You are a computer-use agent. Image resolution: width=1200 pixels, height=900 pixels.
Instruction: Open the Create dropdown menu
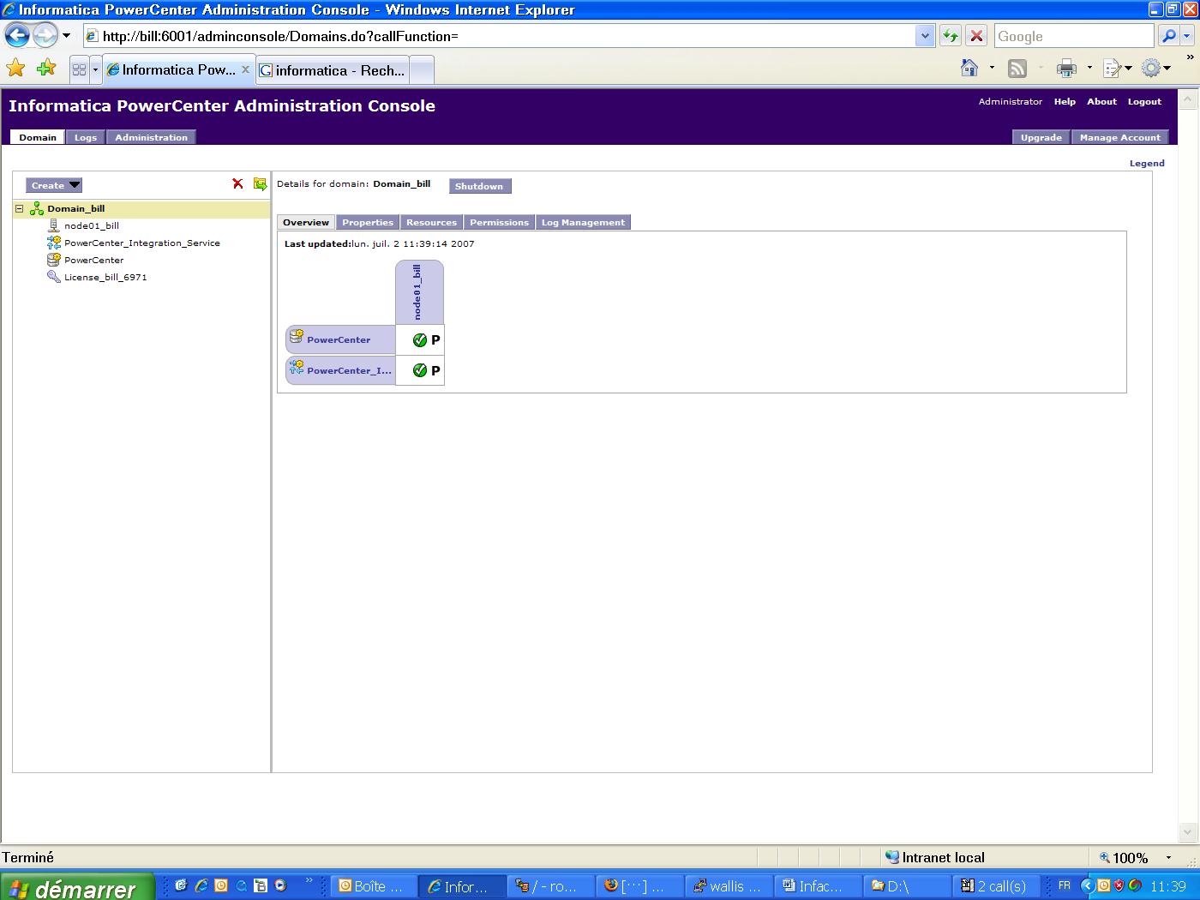[54, 185]
